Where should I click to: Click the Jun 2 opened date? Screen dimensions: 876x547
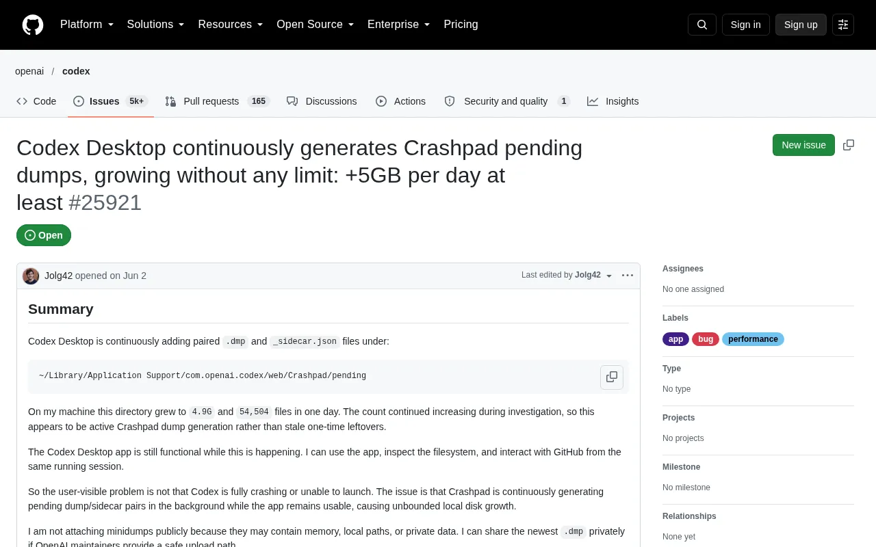pyautogui.click(x=135, y=276)
